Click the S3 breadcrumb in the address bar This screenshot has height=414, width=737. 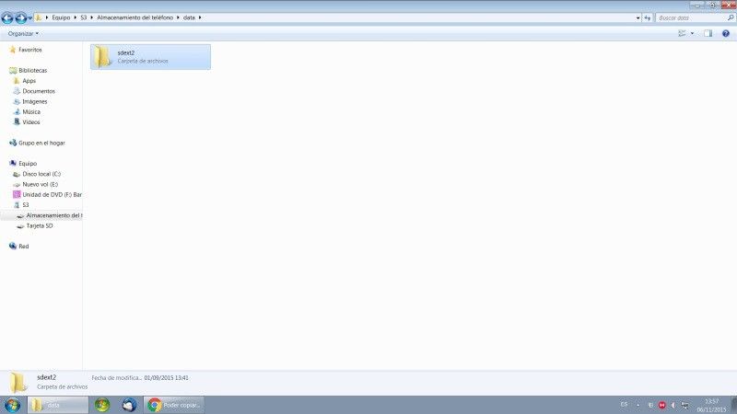84,17
